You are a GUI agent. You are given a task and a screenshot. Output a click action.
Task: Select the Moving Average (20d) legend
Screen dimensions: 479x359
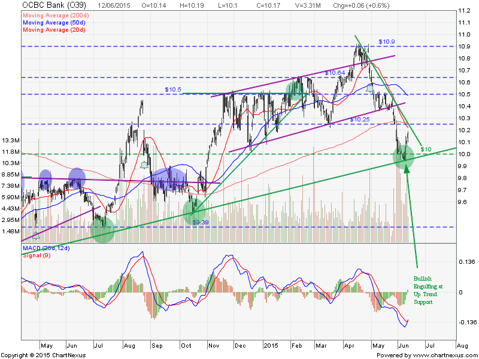click(54, 29)
